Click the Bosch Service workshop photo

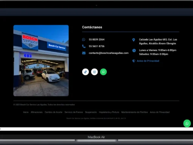pos(41,60)
